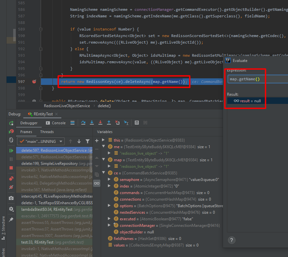
Task: Step over the current line
Action: pos(83,123)
